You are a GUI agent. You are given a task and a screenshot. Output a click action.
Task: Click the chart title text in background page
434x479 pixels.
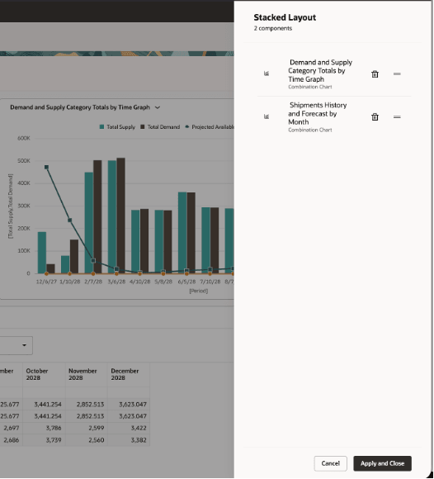[80, 107]
